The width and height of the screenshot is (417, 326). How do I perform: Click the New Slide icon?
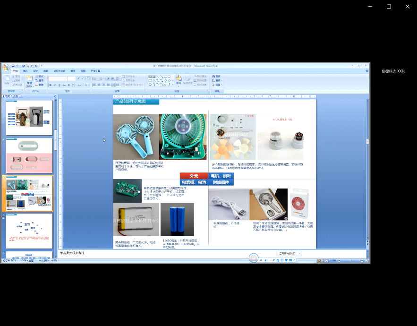[29, 79]
